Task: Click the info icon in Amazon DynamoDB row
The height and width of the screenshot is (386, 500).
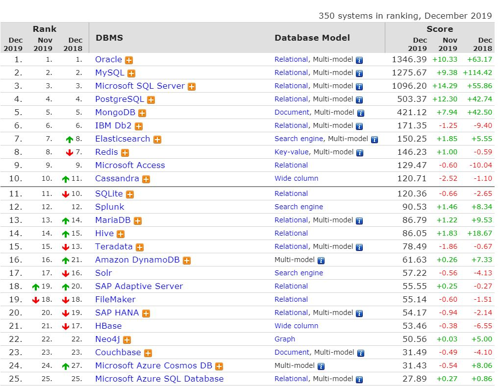Action: [321, 261]
